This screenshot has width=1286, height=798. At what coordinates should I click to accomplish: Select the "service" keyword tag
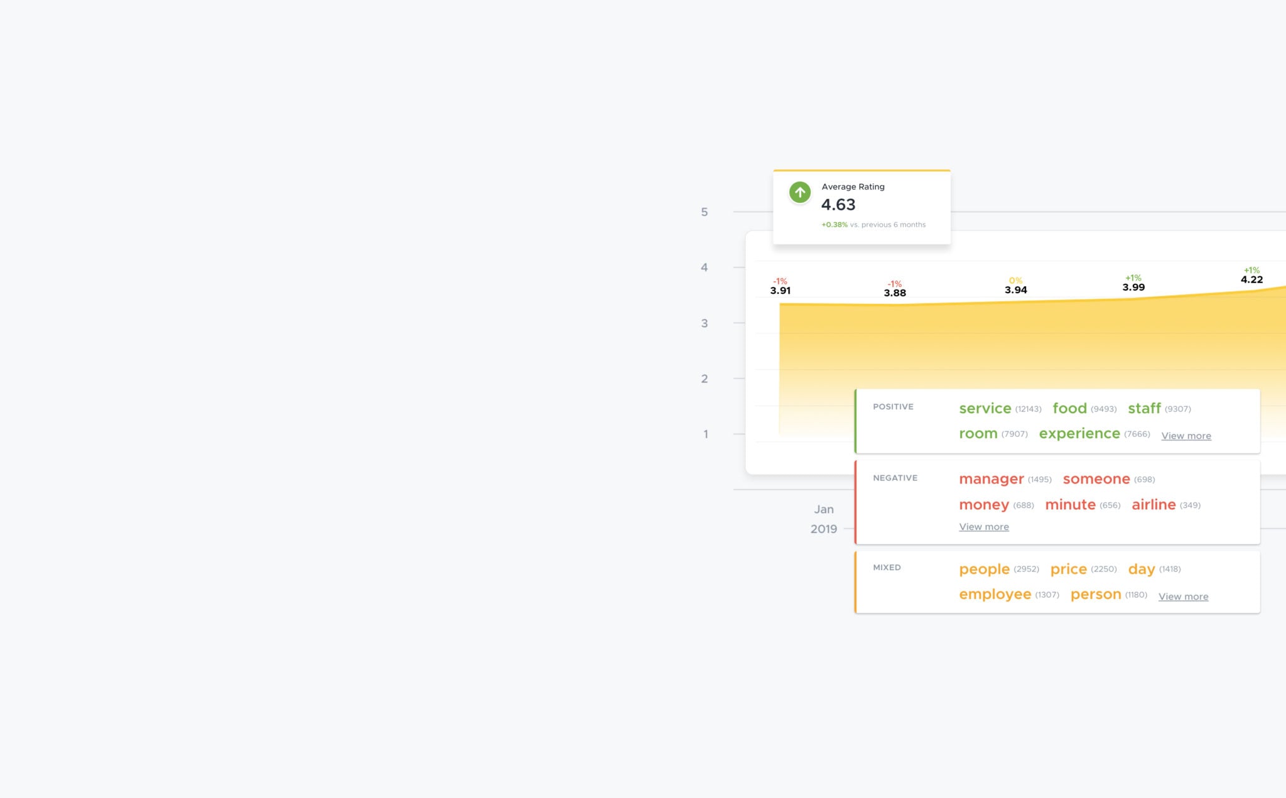point(985,408)
